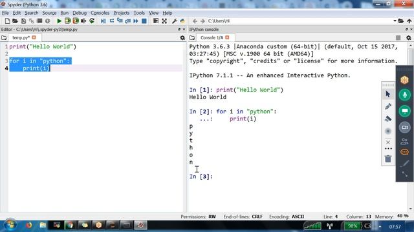Run cell and advance icon
The height and width of the screenshot is (232, 414).
pos(76,21)
